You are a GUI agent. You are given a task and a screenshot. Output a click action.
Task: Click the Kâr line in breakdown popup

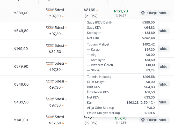click(x=121, y=103)
